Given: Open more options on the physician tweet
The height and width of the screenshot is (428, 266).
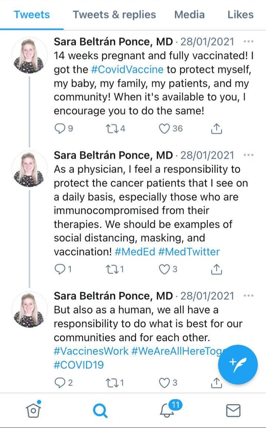Looking at the screenshot, I should coord(248,155).
